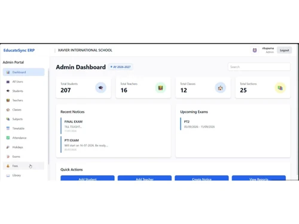
Task: Go to the Students section in the sidebar
Action: click(x=23, y=91)
